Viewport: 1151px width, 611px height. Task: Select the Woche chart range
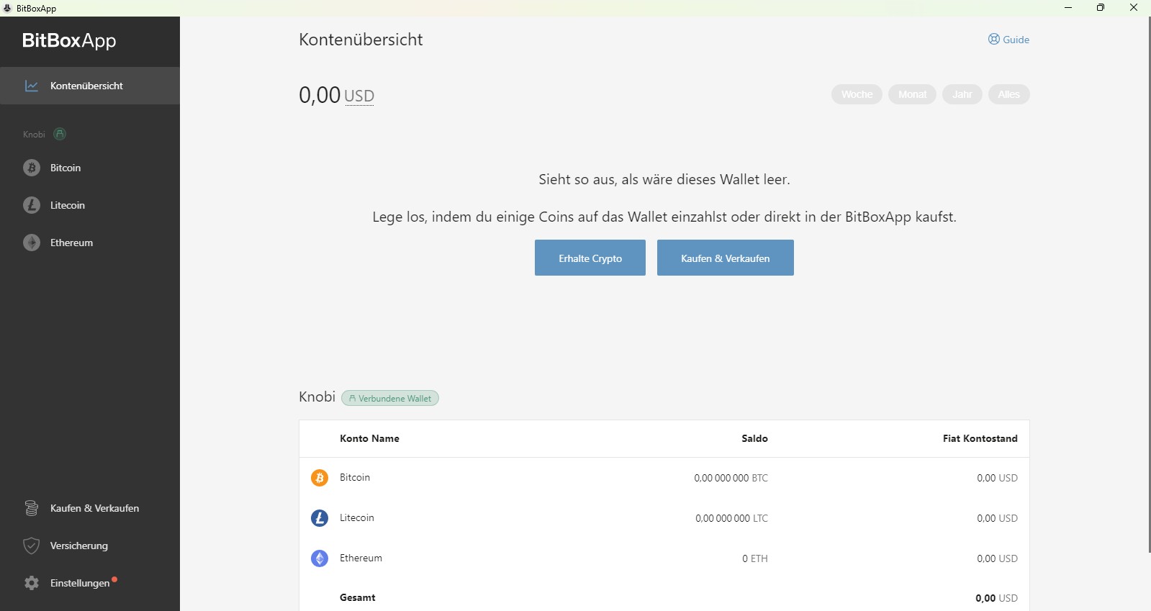coord(857,94)
